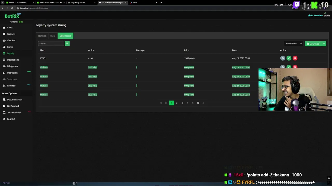Open Integrations in the sidebar
Image resolution: width=332 pixels, height=186 pixels.
[x=13, y=60]
